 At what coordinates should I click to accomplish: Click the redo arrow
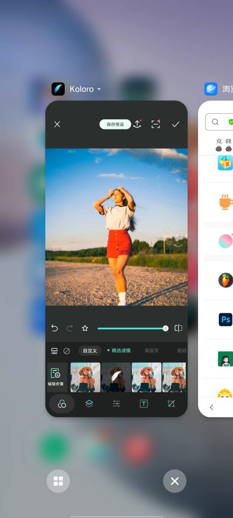tap(69, 328)
